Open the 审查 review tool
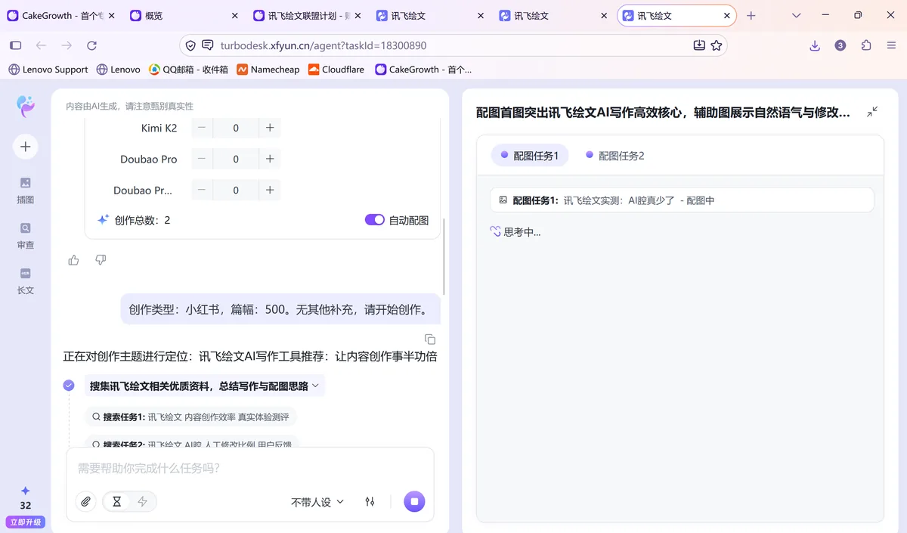The height and width of the screenshot is (533, 907). 26,235
